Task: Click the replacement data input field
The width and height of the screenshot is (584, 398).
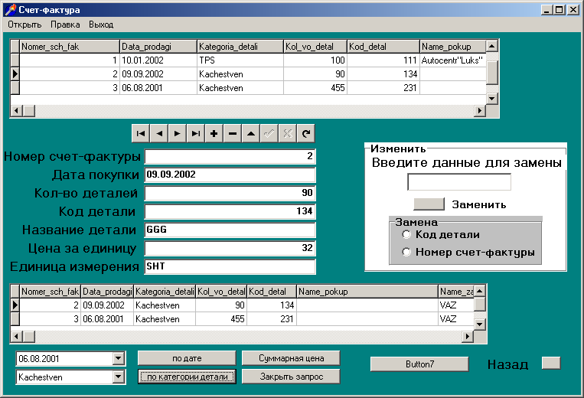Action: [458, 182]
